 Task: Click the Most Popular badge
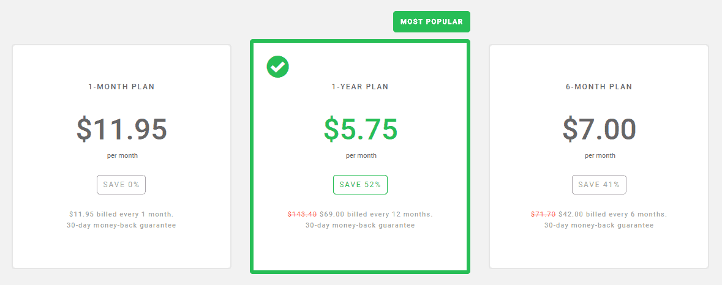click(x=432, y=21)
